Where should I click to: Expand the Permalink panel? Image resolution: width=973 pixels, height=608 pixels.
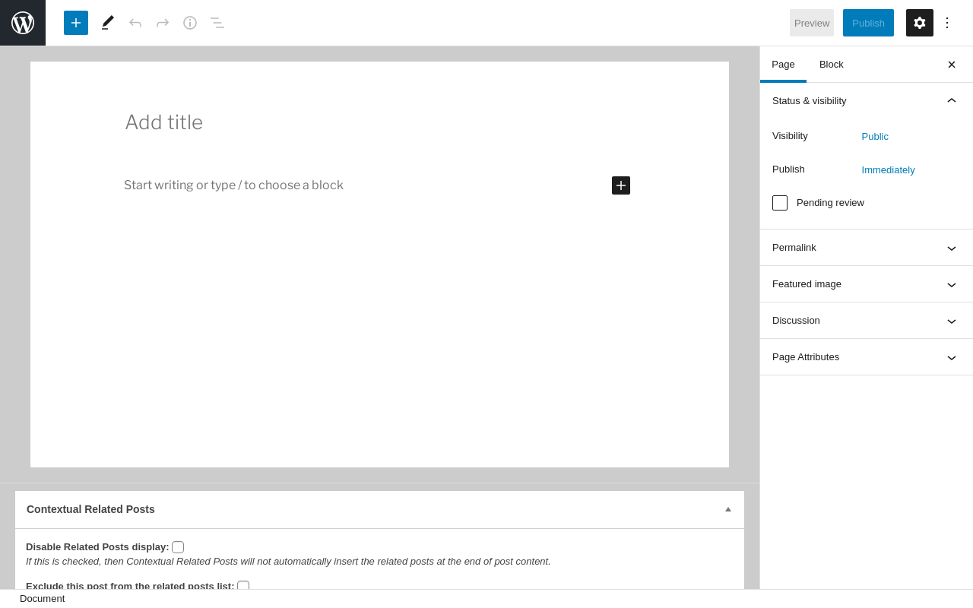[866, 248]
